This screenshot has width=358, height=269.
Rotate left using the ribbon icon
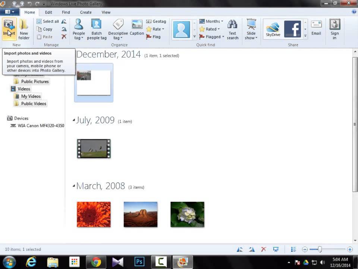pos(64,21)
